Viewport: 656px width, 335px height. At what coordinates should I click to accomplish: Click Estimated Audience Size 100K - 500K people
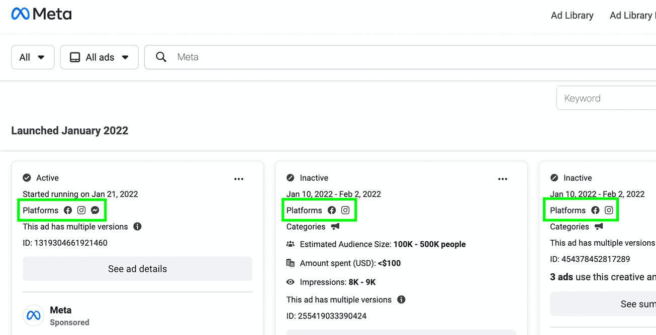point(383,245)
